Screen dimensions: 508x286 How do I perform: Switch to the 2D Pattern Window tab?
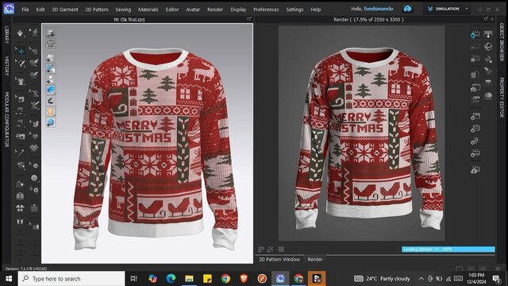279,260
